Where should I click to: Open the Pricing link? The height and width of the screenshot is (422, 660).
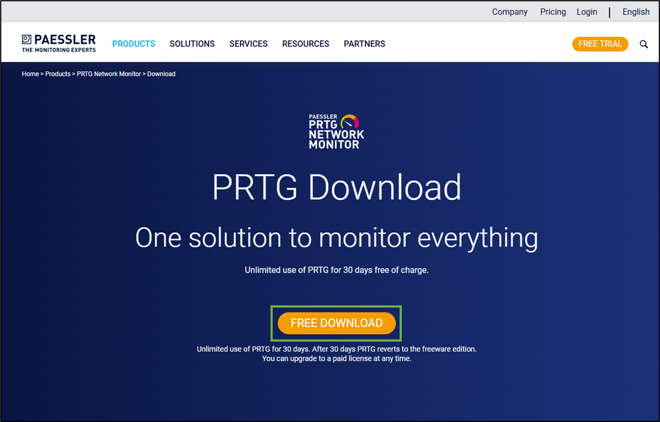pyautogui.click(x=553, y=12)
